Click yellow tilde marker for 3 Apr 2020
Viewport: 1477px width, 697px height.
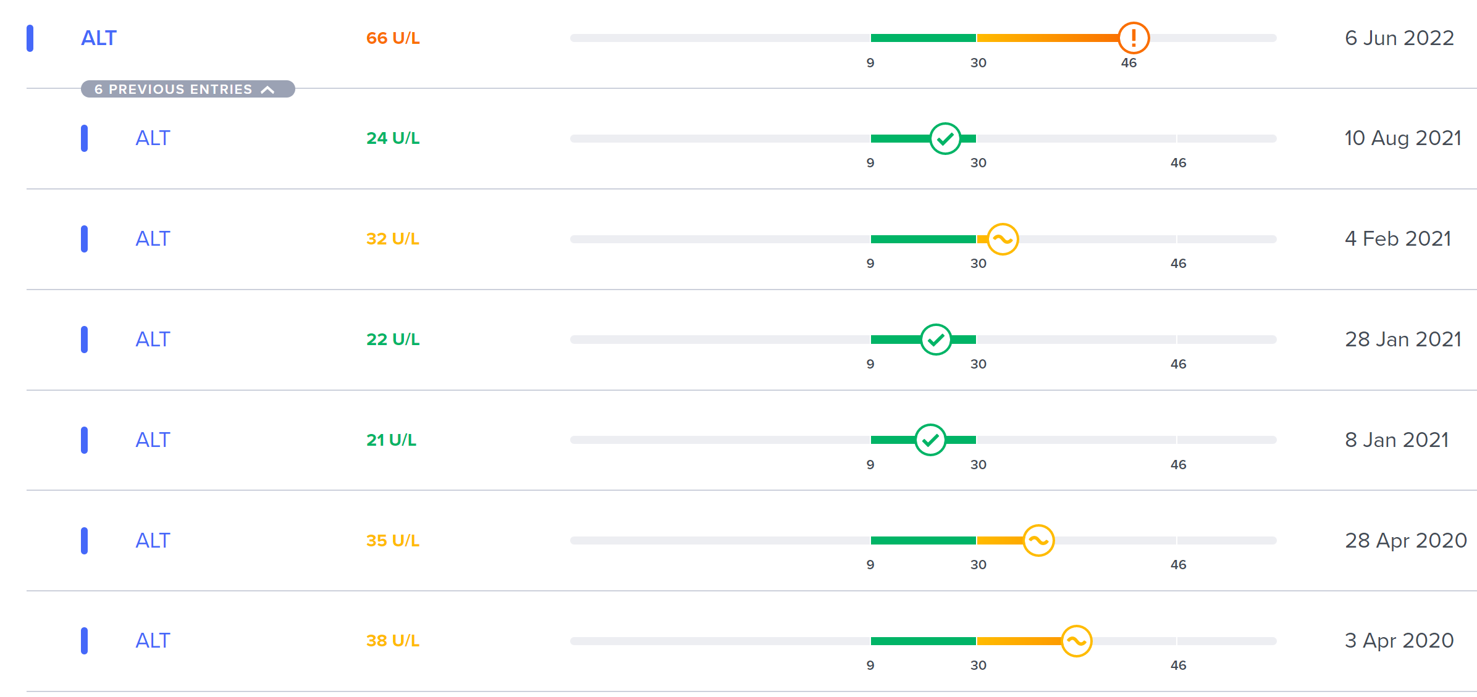(1076, 641)
